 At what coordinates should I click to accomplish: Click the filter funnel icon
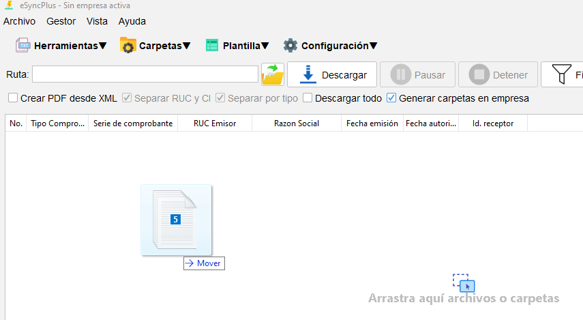tap(561, 74)
